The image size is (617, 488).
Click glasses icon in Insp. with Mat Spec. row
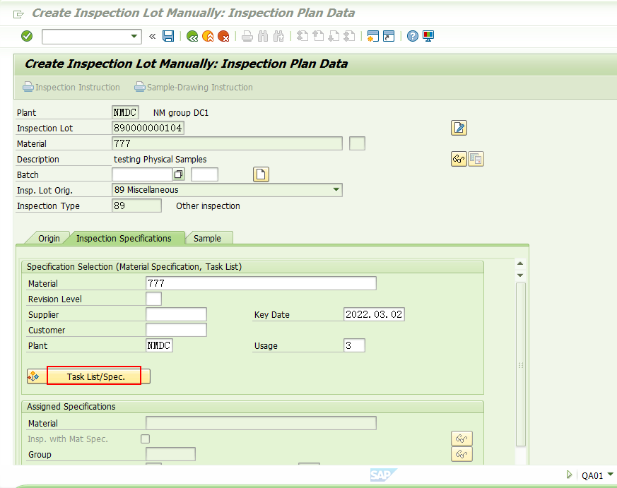point(462,439)
